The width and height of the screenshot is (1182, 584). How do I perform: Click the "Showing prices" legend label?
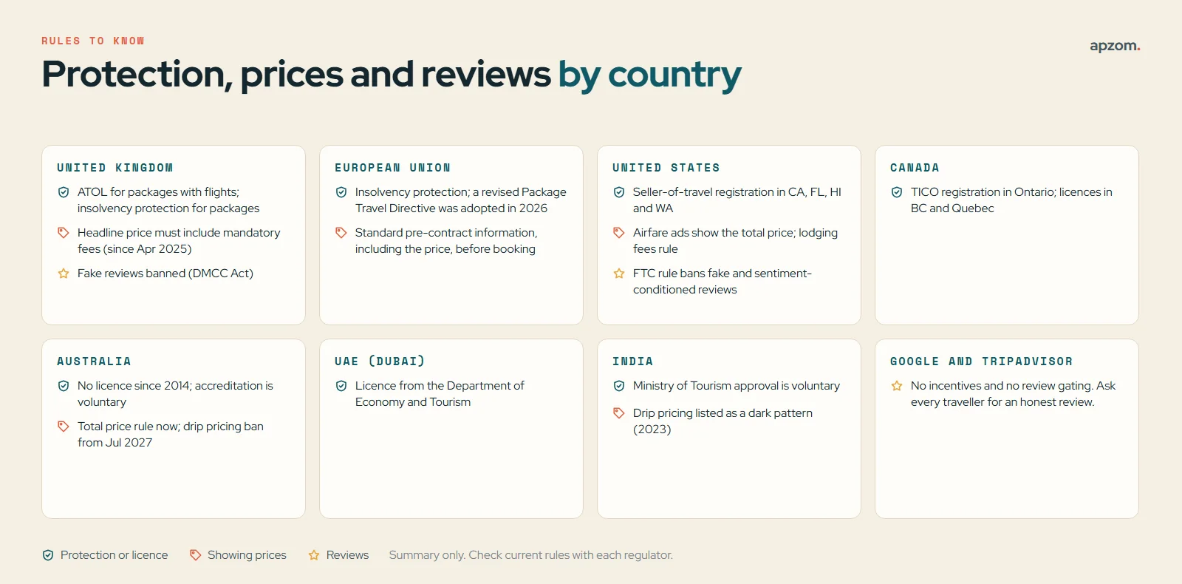(x=247, y=555)
